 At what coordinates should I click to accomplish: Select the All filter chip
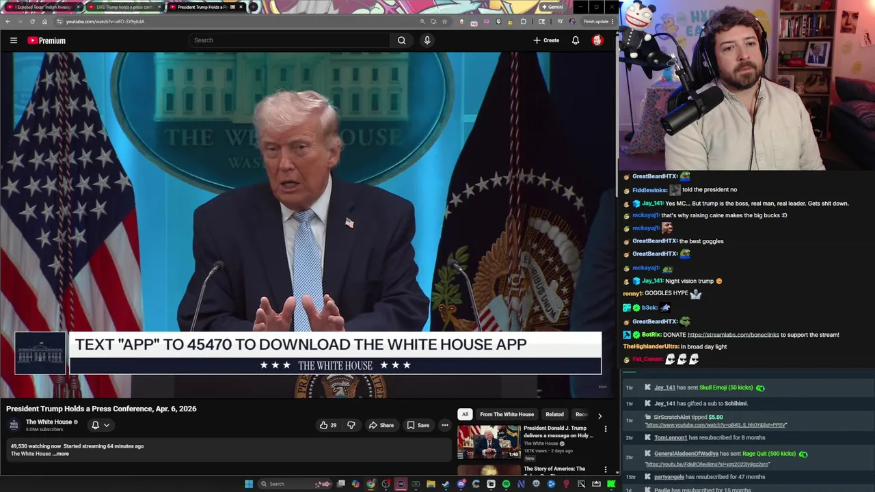point(465,414)
